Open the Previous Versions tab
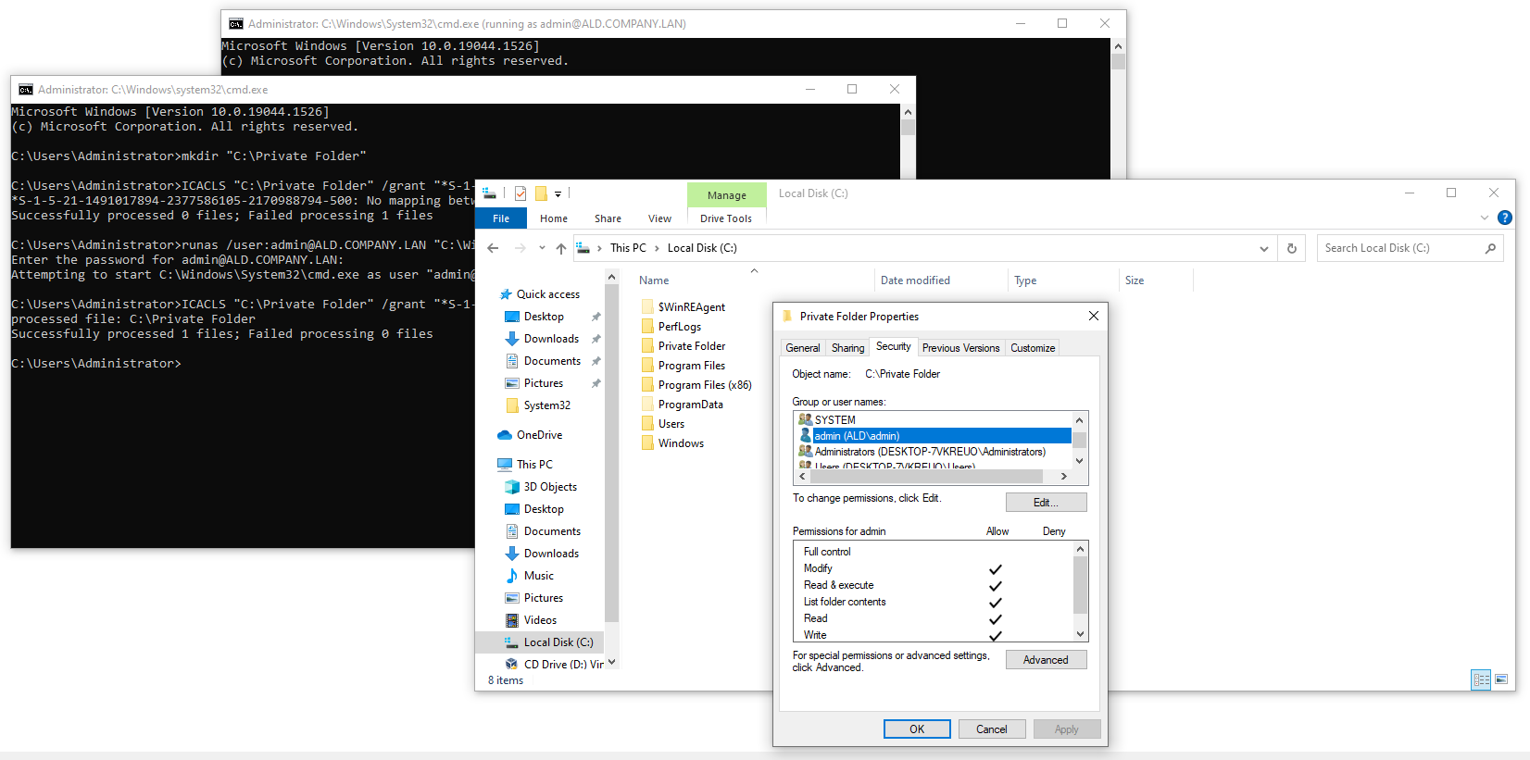The width and height of the screenshot is (1530, 760). point(960,348)
